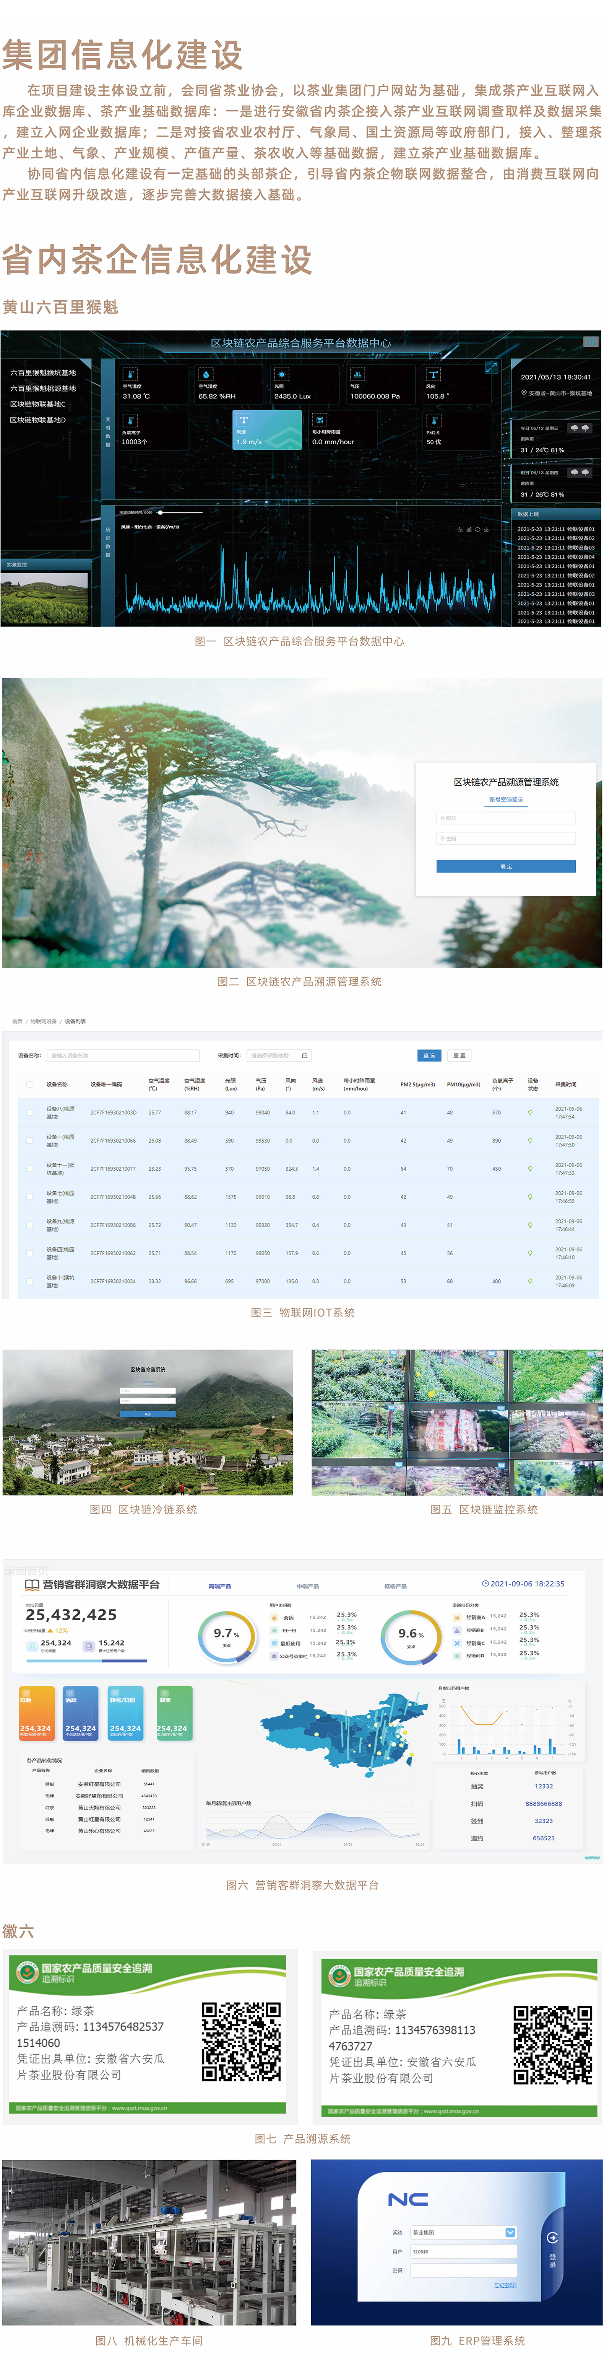This screenshot has height=2357, width=604.
Task: Select the highlighted wind speed card
Action: click(268, 429)
